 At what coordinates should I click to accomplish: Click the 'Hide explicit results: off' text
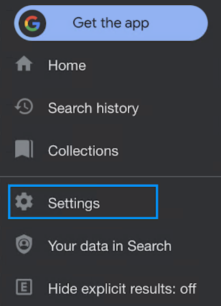tap(122, 289)
